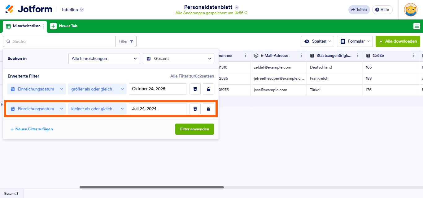This screenshot has height=198, width=423.
Task: Add a new tab with Neuer Tab
Action: 64,26
